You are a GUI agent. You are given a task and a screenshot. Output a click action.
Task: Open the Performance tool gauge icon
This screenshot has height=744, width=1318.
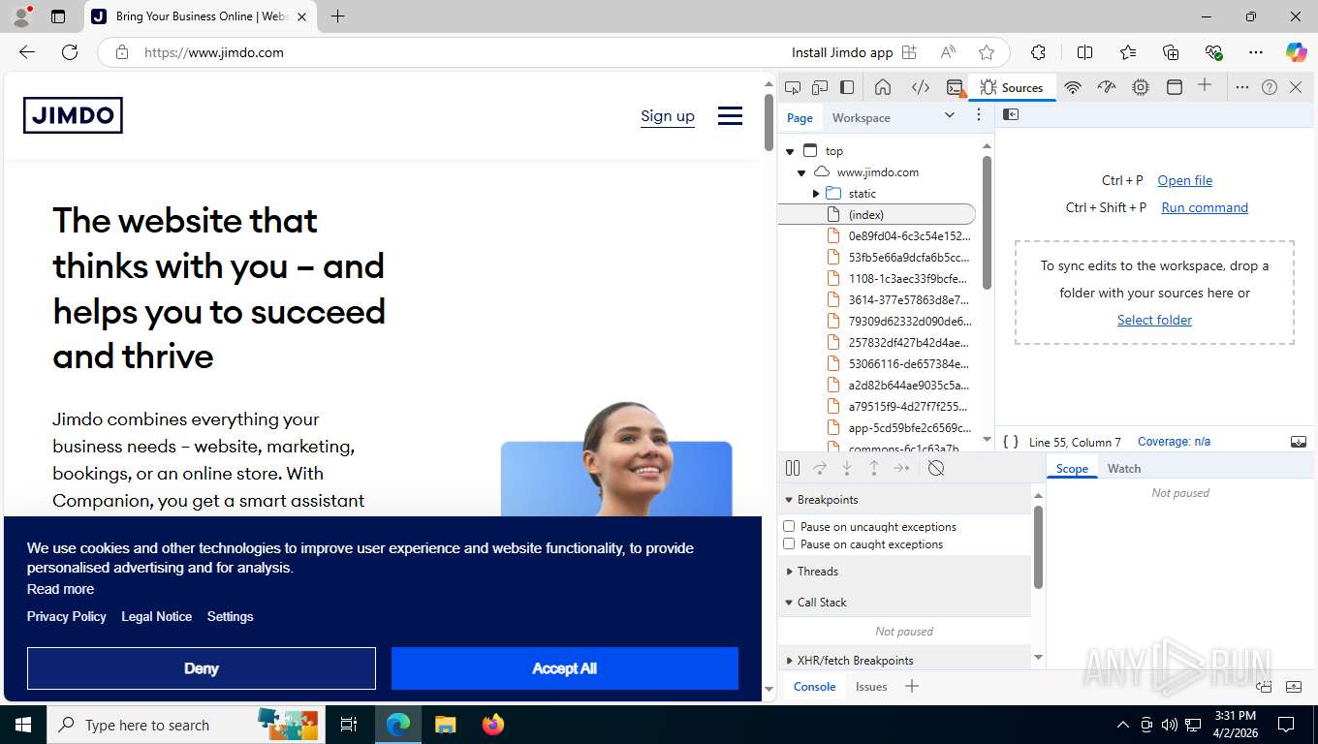1107,87
